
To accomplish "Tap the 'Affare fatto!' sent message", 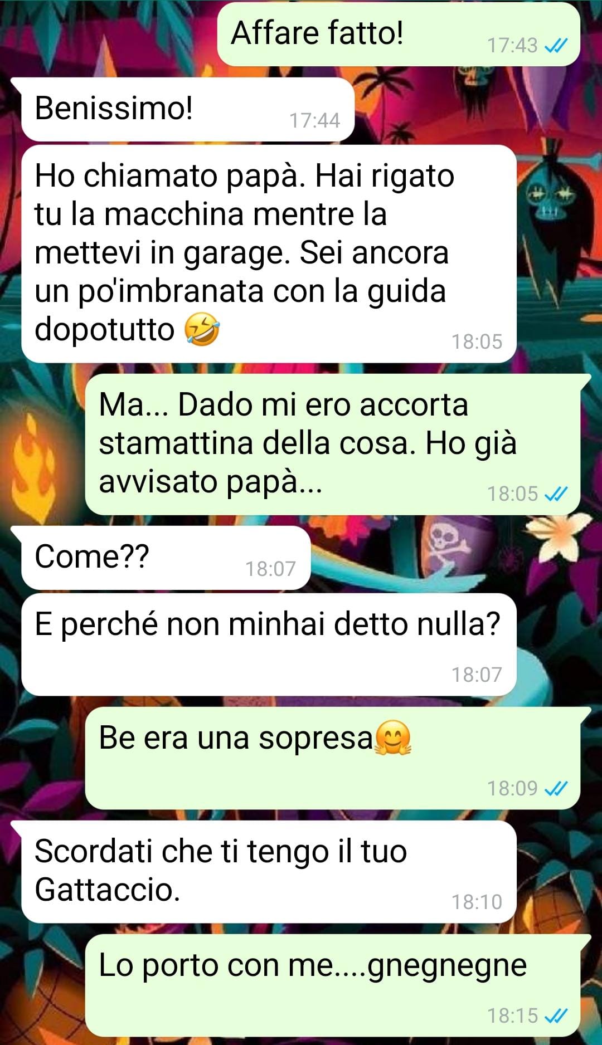I will point(399,34).
